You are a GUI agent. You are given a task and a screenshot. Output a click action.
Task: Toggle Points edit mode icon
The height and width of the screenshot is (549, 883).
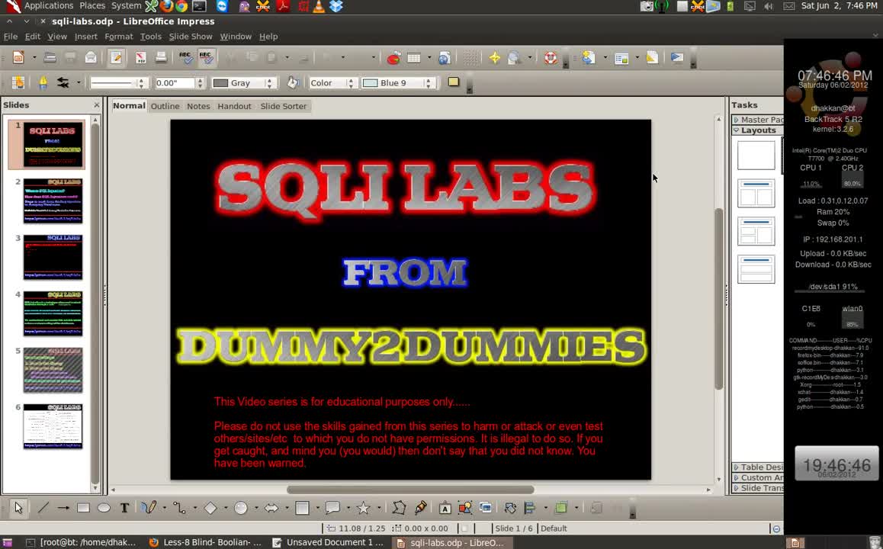[399, 508]
